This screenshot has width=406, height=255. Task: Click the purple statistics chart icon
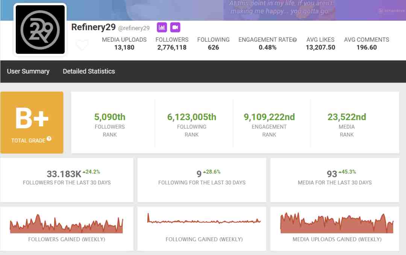click(x=162, y=27)
